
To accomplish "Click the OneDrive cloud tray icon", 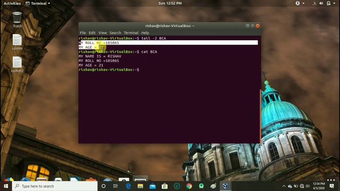I will pos(290,186).
